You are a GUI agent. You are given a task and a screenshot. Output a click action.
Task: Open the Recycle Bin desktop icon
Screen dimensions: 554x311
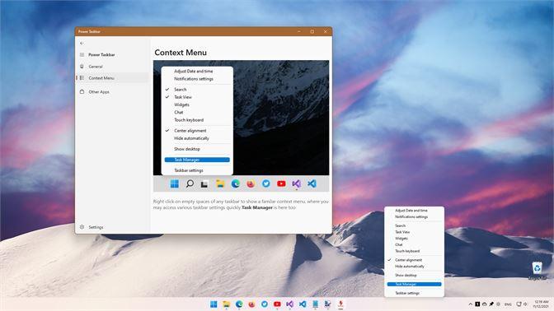(x=538, y=271)
